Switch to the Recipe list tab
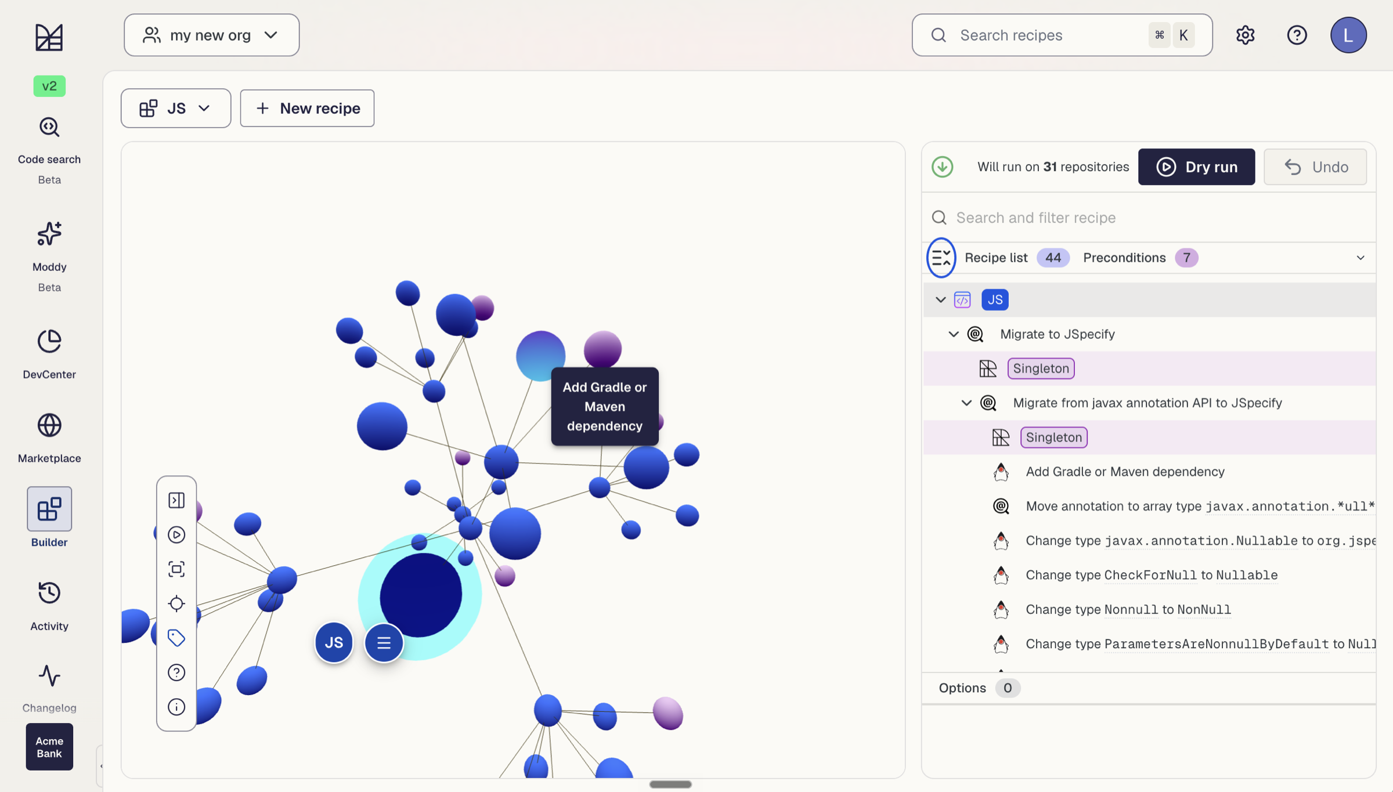The image size is (1393, 792). [x=1017, y=258]
